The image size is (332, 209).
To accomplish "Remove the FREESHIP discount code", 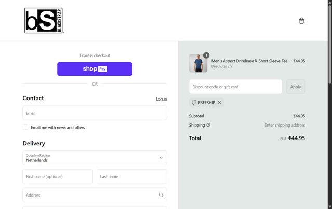I will tap(220, 103).
